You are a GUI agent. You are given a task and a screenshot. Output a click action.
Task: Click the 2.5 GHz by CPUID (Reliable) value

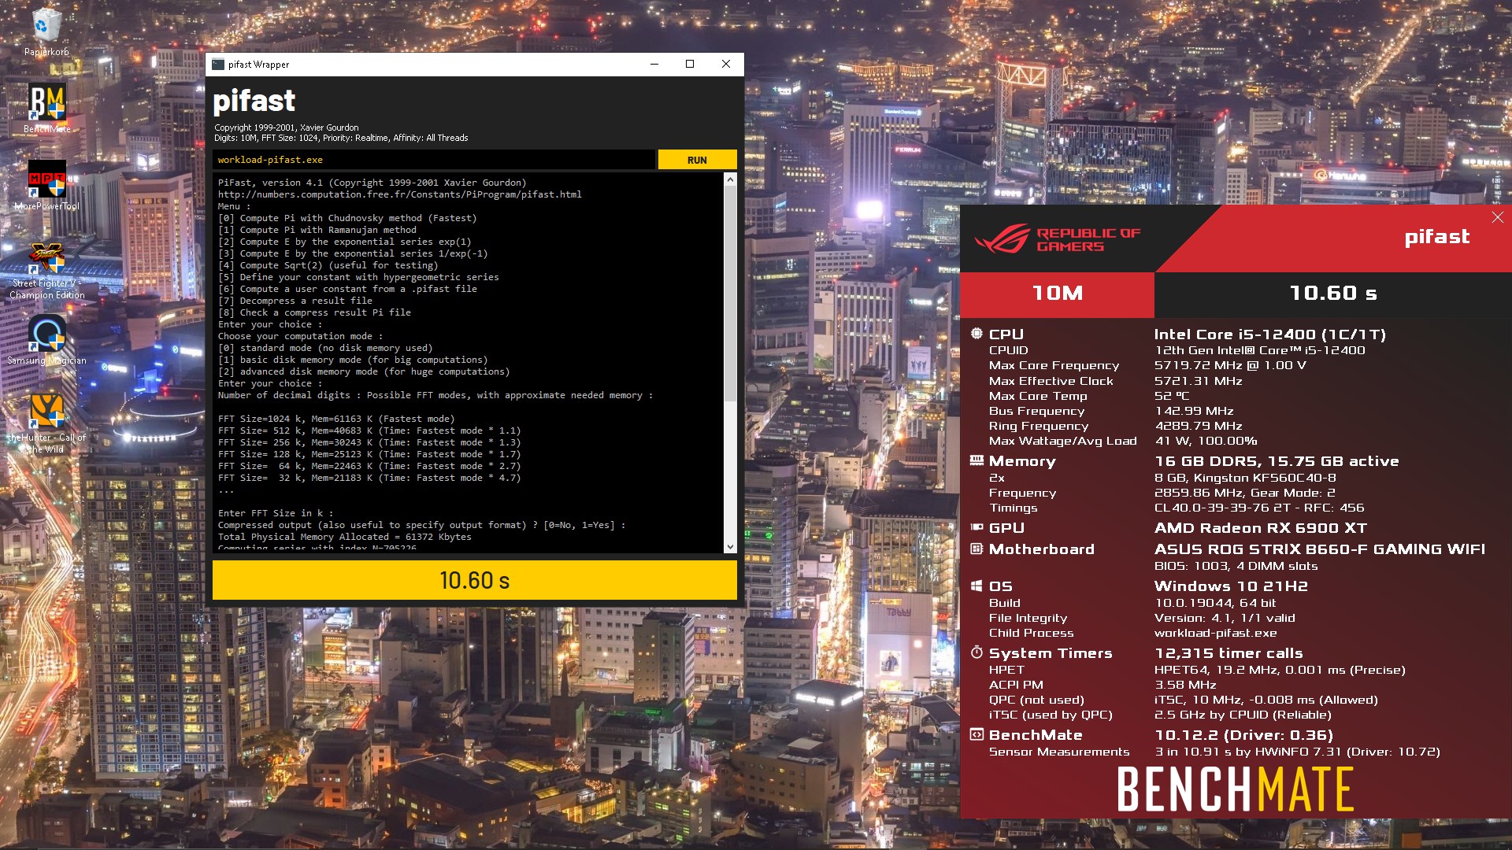click(1243, 715)
